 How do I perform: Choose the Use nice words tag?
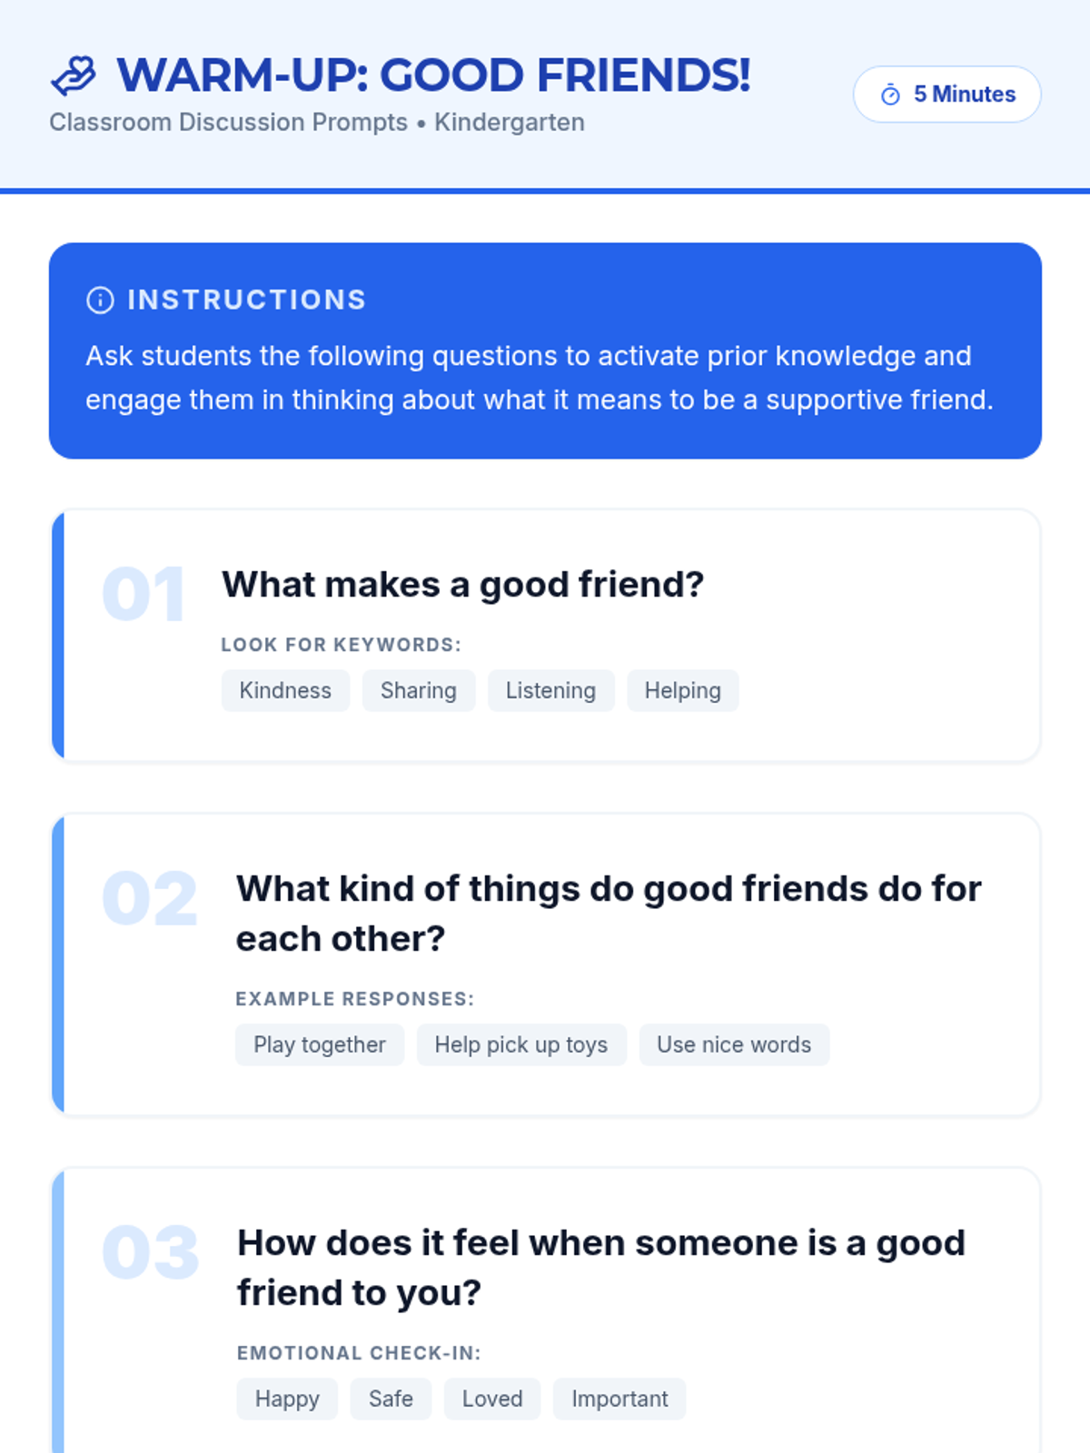734,1044
